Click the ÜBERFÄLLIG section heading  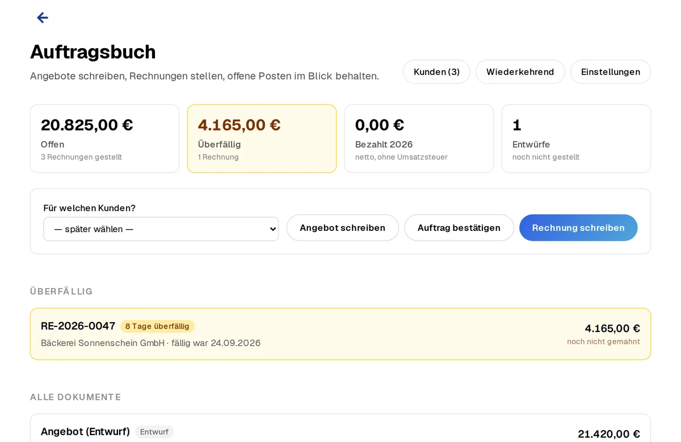click(x=61, y=291)
